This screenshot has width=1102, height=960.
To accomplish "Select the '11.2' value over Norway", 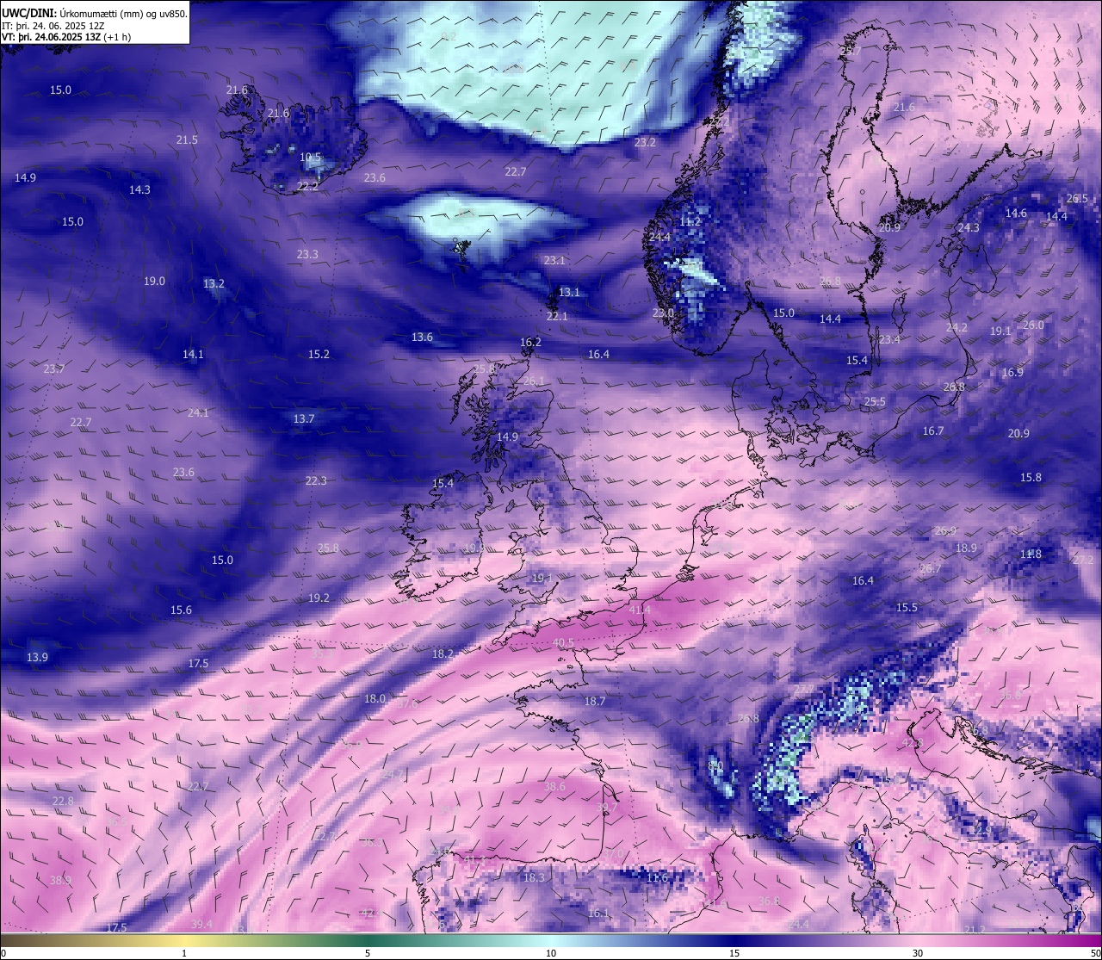I will coord(690,221).
